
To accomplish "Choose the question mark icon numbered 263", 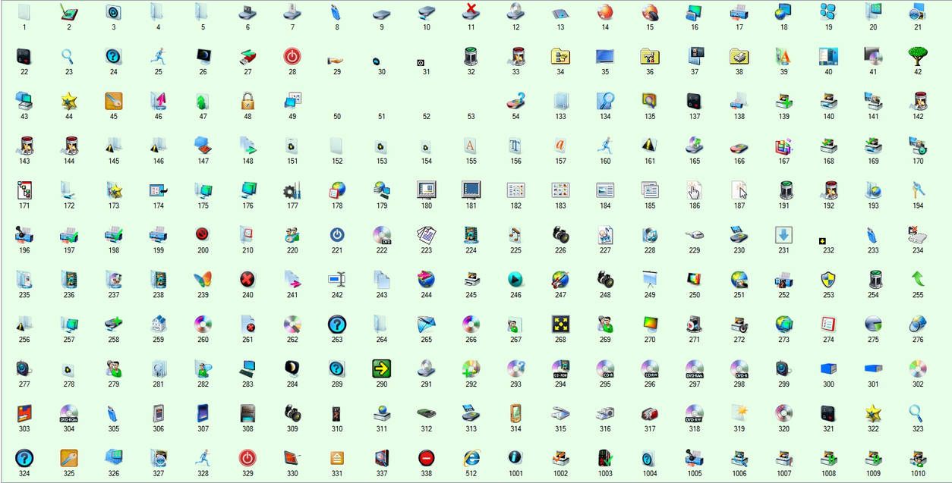I will [x=337, y=325].
